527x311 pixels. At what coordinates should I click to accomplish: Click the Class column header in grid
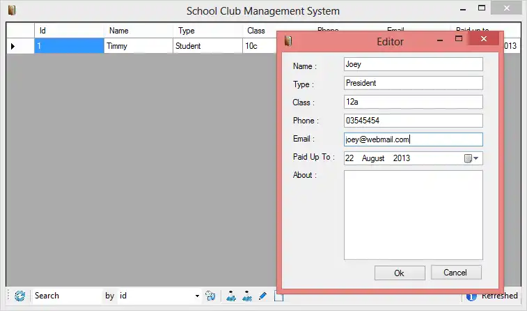260,31
